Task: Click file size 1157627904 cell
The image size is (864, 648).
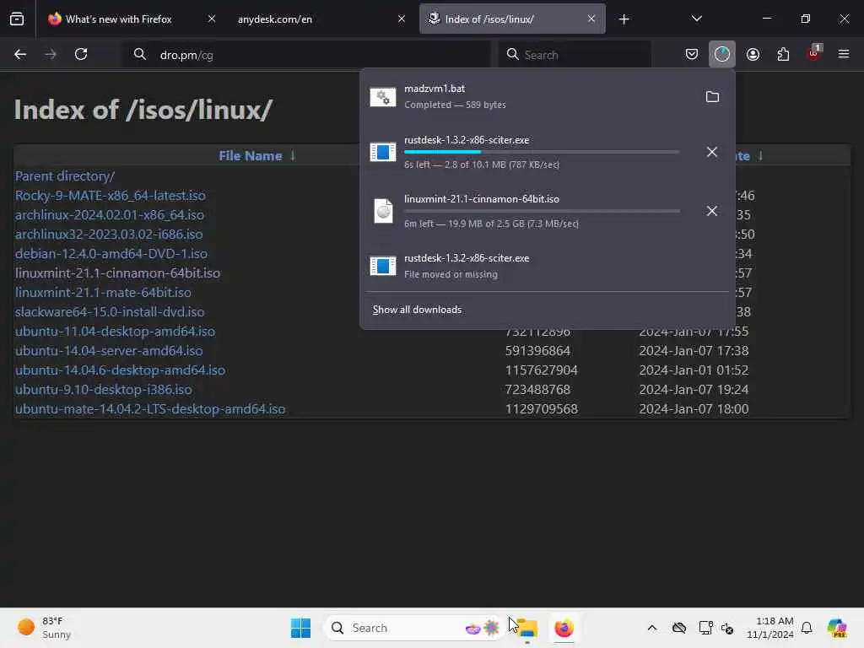Action: [x=541, y=370]
